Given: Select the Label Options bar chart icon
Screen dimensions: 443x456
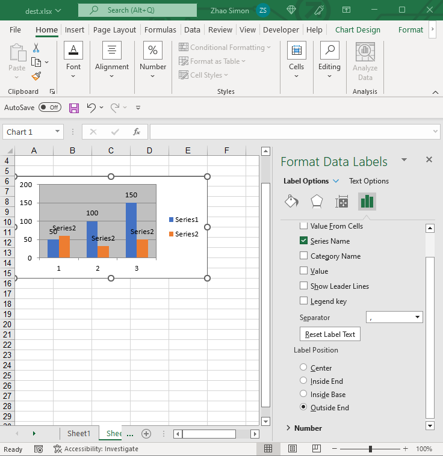Looking at the screenshot, I should [367, 202].
